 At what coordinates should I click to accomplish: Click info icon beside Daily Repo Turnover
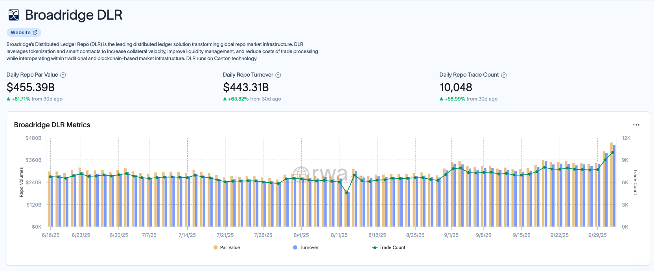click(x=278, y=75)
